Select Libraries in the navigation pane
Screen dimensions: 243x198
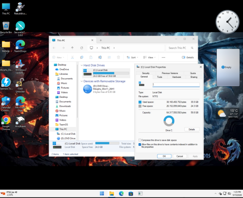point(62,74)
